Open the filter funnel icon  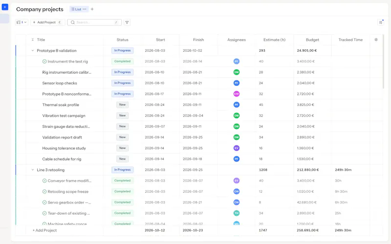pyautogui.click(x=127, y=22)
